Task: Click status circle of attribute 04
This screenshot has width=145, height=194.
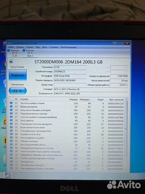Action: pyautogui.click(x=11, y=110)
